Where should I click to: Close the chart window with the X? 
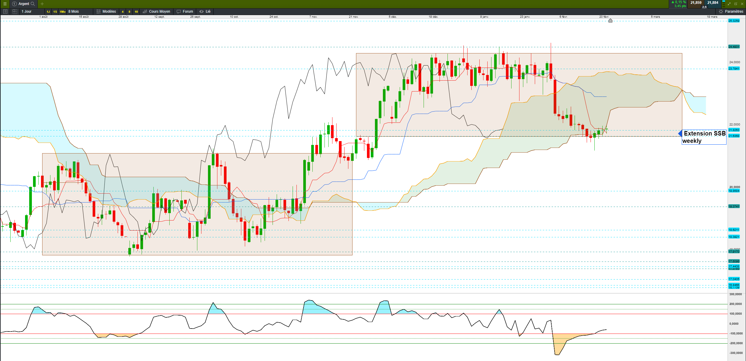tap(742, 4)
